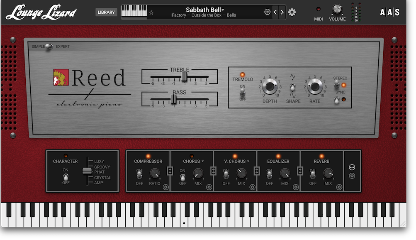Screen dimensions: 416x240
Task: Click the Treble slider handle
Action: (185, 77)
